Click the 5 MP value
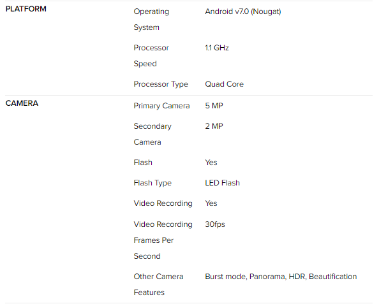The width and height of the screenshot is (379, 304). 214,106
